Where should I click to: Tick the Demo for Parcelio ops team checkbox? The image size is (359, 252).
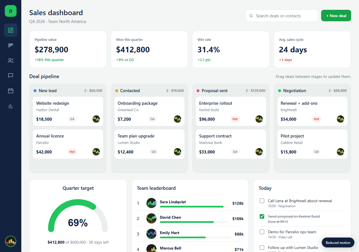pos(262,232)
